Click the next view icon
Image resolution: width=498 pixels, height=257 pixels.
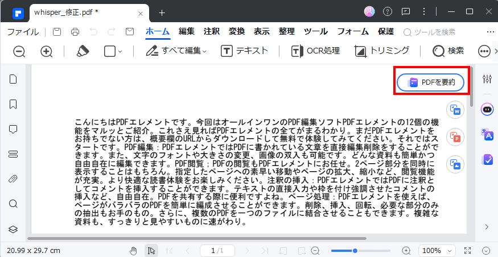(302, 251)
